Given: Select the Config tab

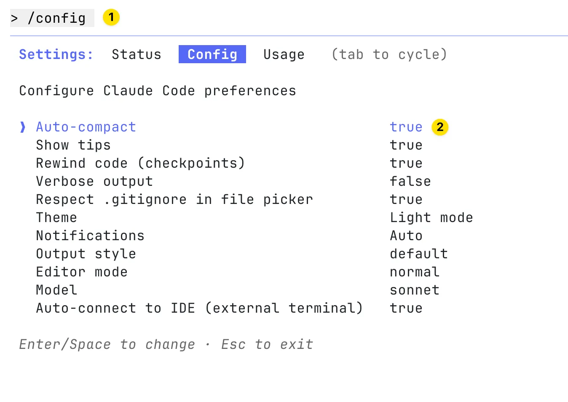Looking at the screenshot, I should click(x=212, y=54).
